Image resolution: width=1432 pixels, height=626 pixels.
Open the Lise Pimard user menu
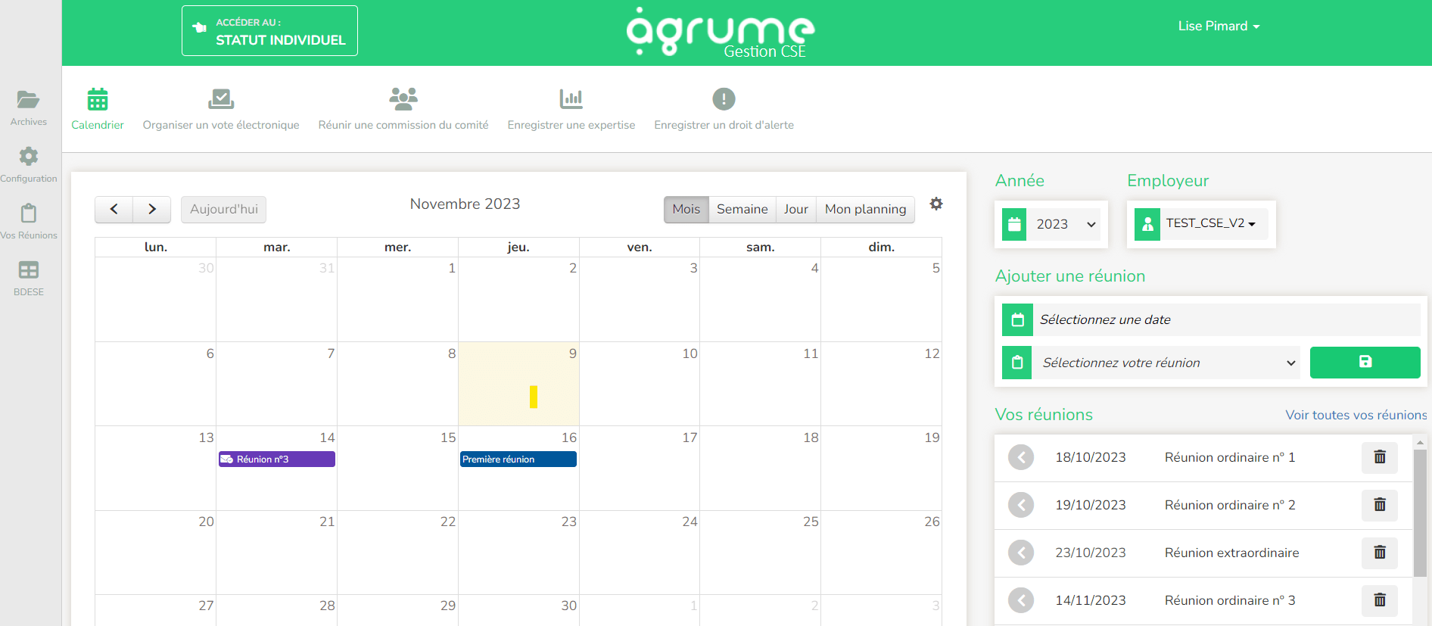point(1218,26)
